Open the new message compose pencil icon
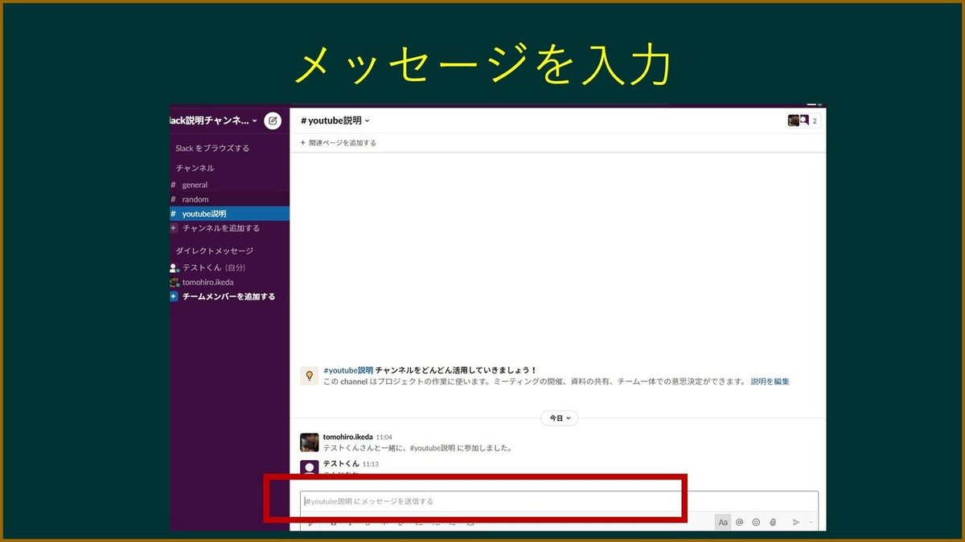The width and height of the screenshot is (965, 542). pos(272,120)
